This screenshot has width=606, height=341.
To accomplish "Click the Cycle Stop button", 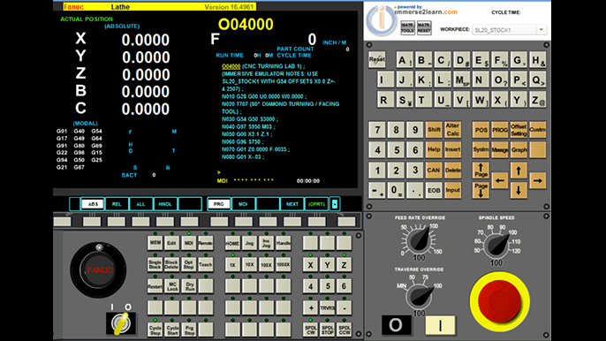I will click(x=155, y=330).
